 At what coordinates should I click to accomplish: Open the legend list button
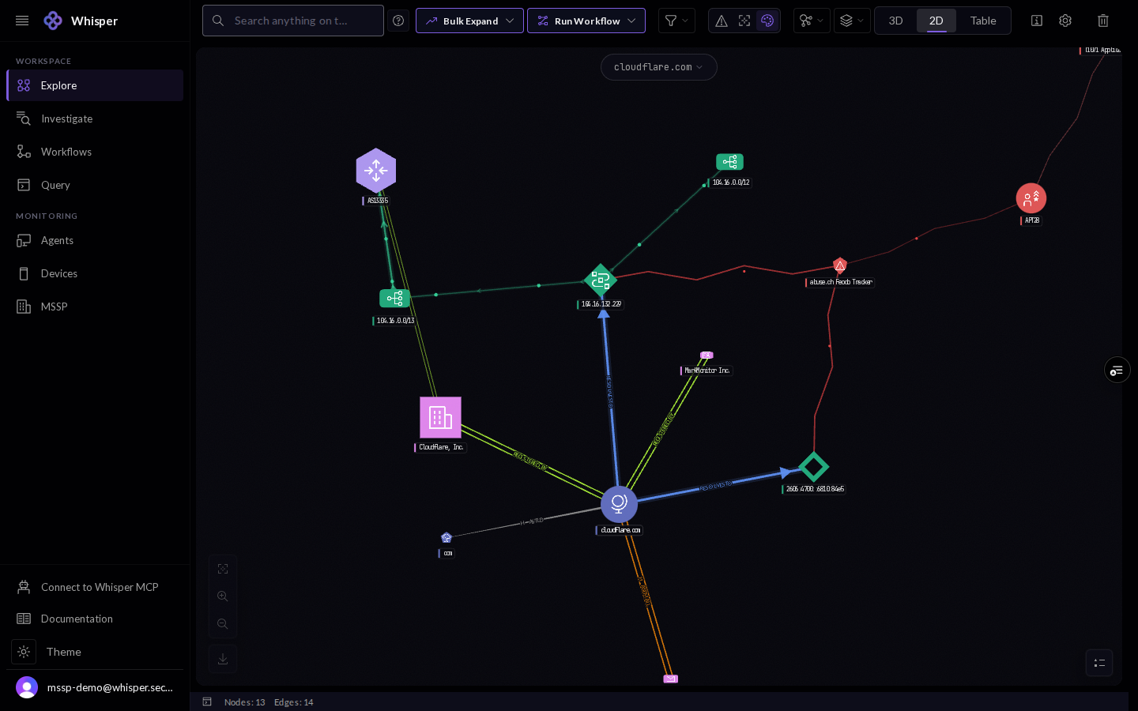[x=1099, y=663]
